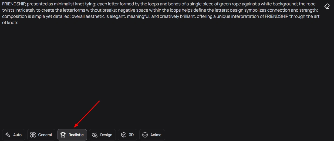Click the sparkle icon on the Auto button
The image size is (334, 141).
click(x=8, y=135)
